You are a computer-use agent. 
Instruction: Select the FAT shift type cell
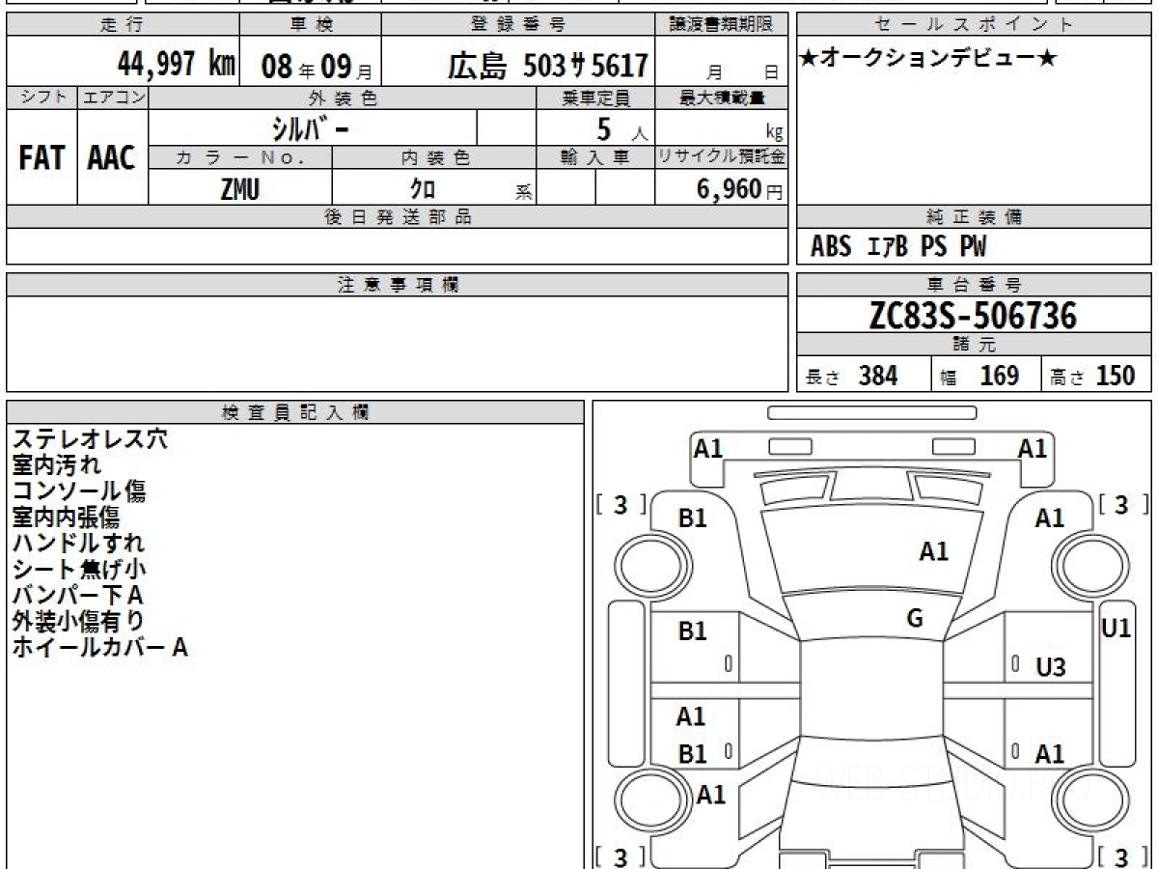pyautogui.click(x=41, y=158)
